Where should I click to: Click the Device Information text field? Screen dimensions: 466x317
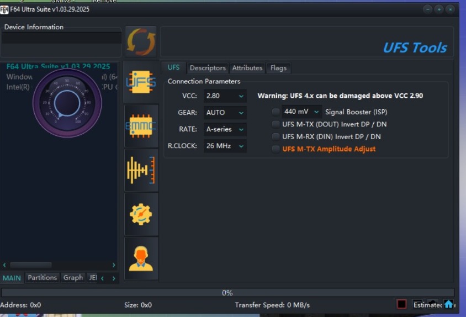click(x=61, y=38)
